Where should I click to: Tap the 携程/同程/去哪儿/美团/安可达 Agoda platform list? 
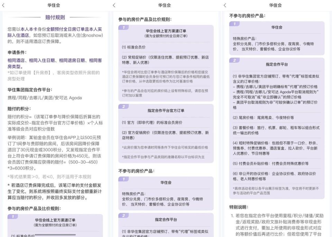45,98
